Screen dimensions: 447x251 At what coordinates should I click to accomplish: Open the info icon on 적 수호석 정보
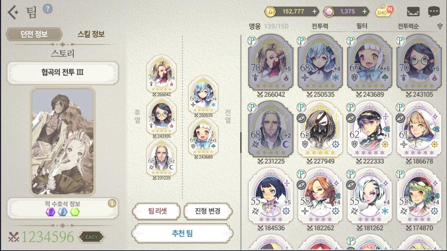click(112, 203)
